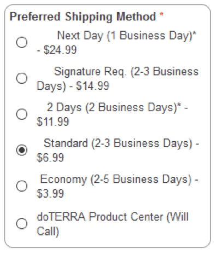Click the "Call)" text under doTERRA option

tap(48, 232)
